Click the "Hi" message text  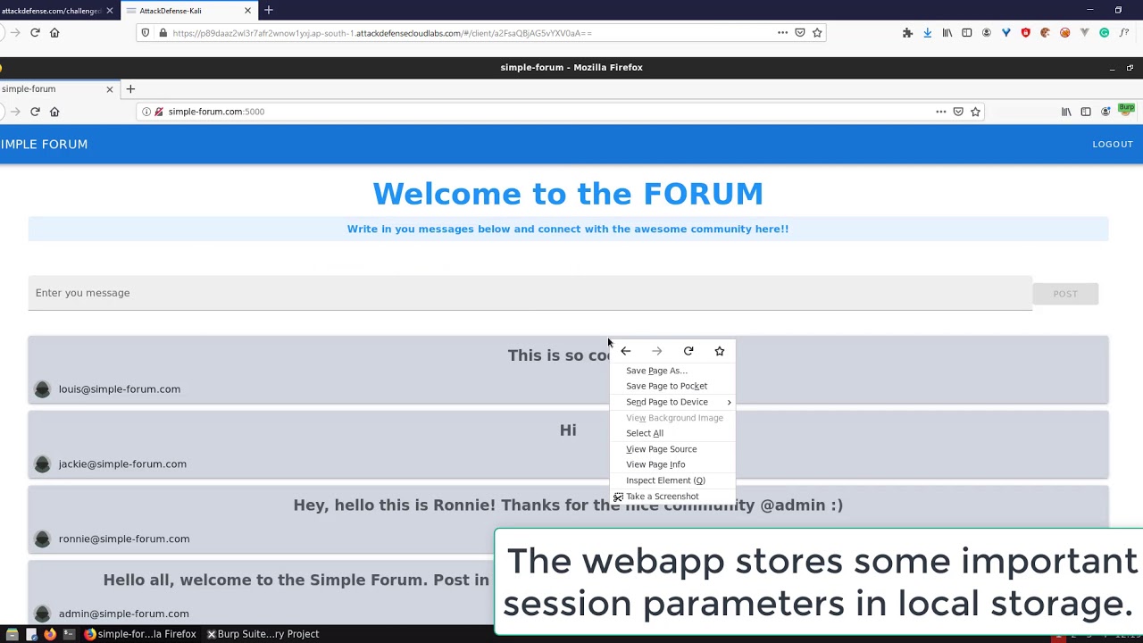click(x=568, y=430)
